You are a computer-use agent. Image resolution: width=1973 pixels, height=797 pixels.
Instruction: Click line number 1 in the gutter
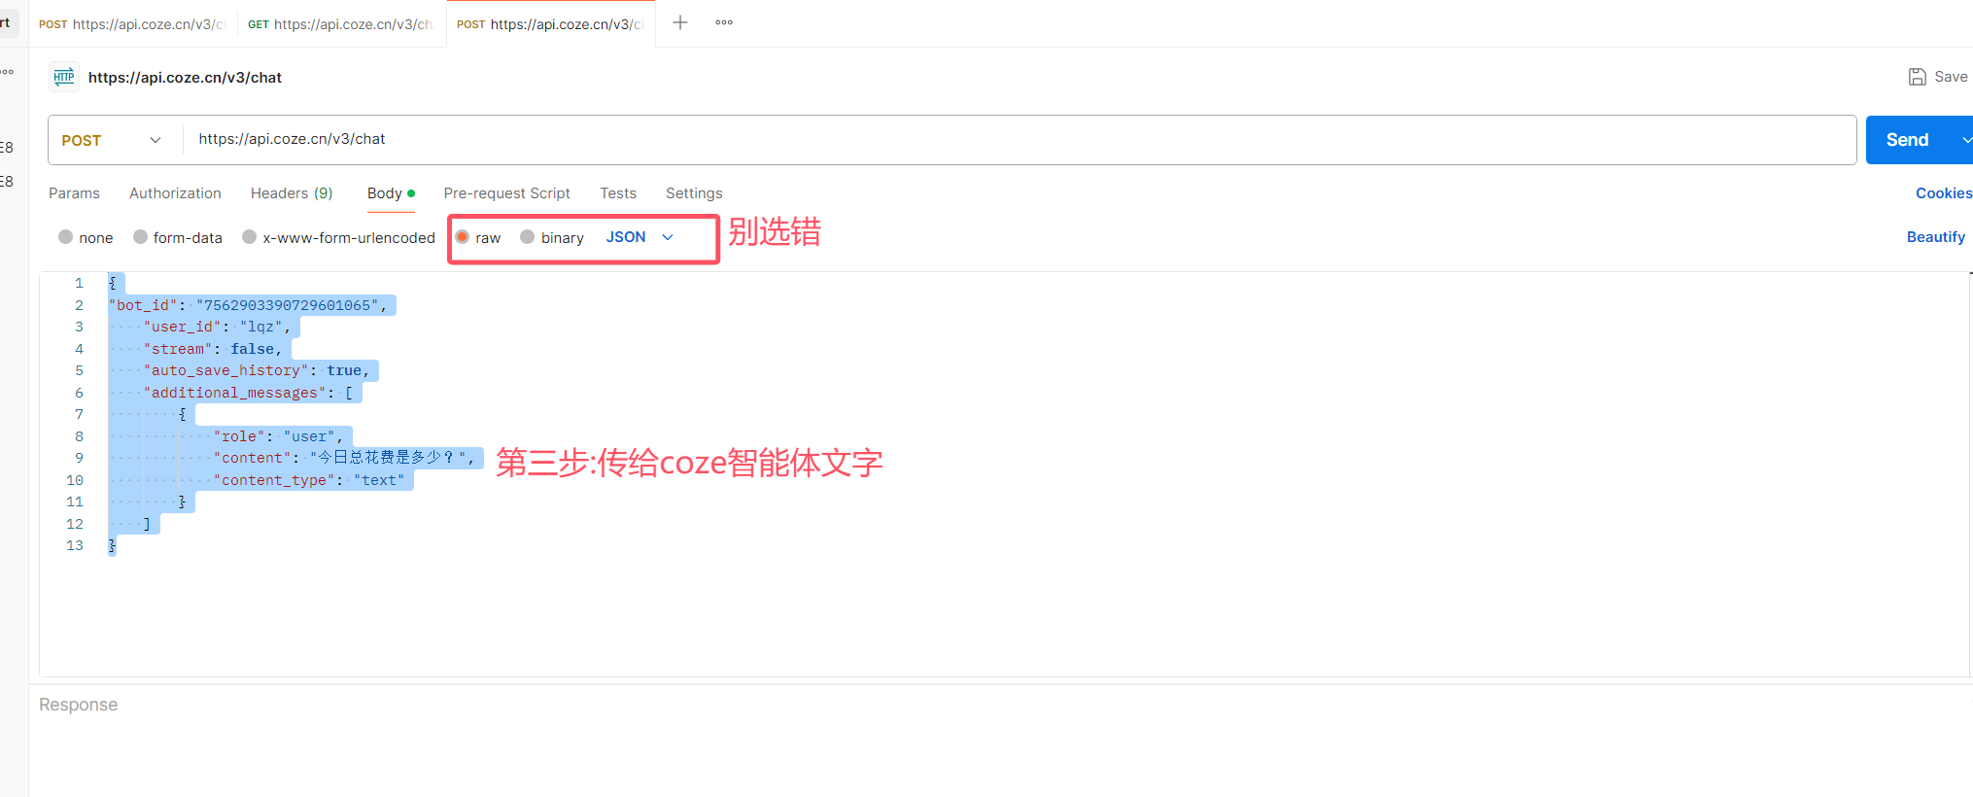79,283
